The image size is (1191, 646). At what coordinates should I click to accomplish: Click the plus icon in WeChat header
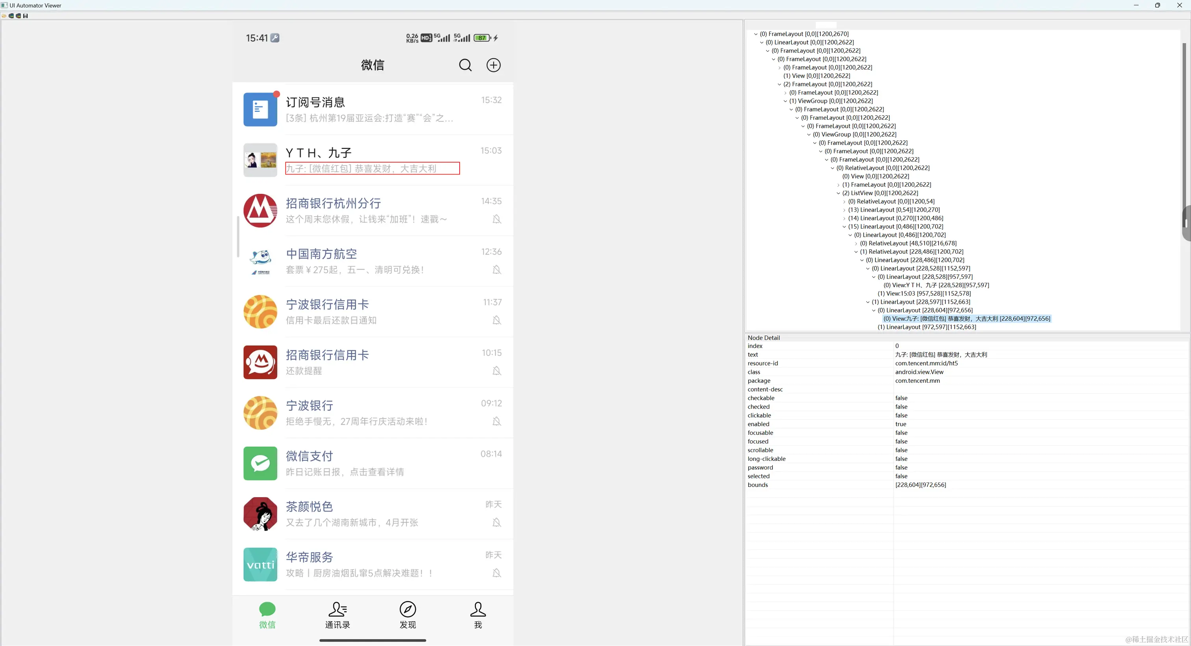(x=493, y=65)
